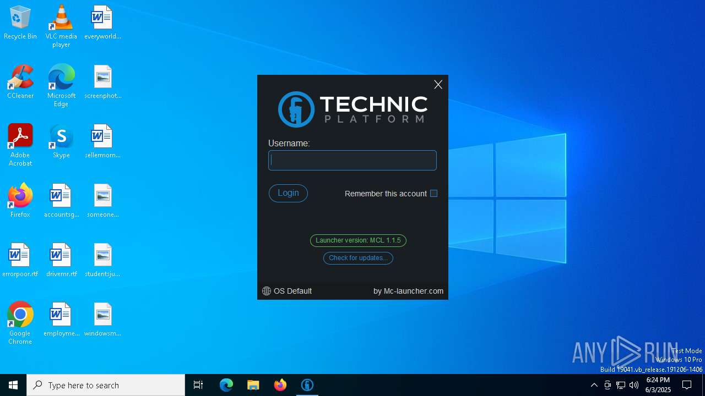Click Check for updates button

358,258
